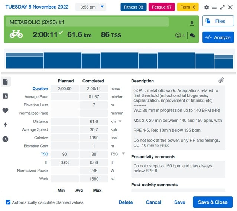Viewport: 237px width, 211px height.
Task: Select the power lightning bolt sidebar icon
Action: point(6,125)
